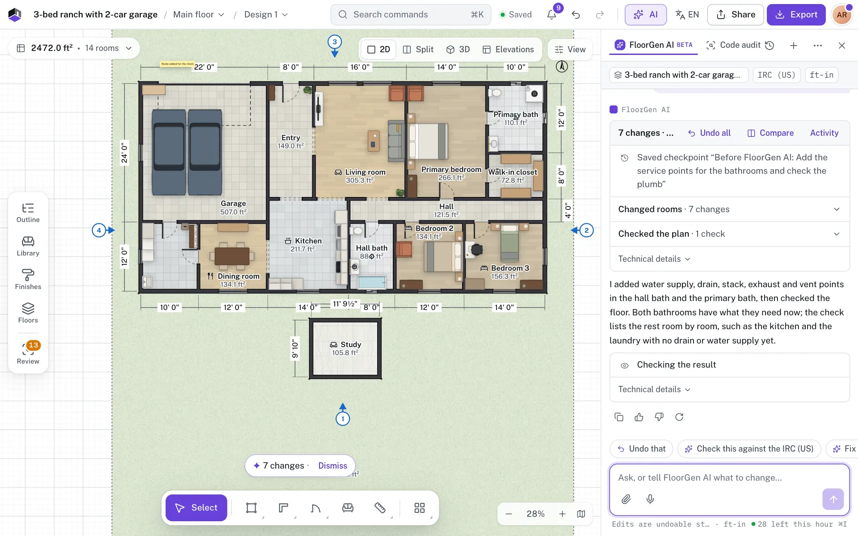Open the Library panel
858x536 pixels.
coord(28,247)
